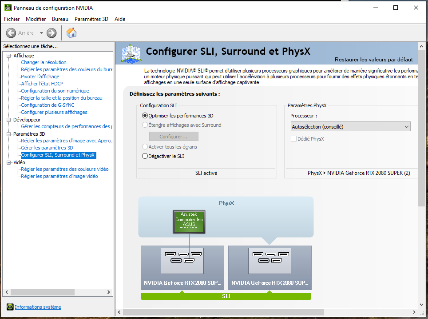Screen dimensions: 428x319
Task: Click the second RTX 2080 SUPER connector panel
Action: click(x=269, y=260)
